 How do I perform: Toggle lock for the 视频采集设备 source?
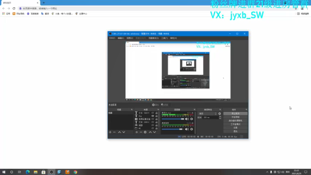point(156,119)
